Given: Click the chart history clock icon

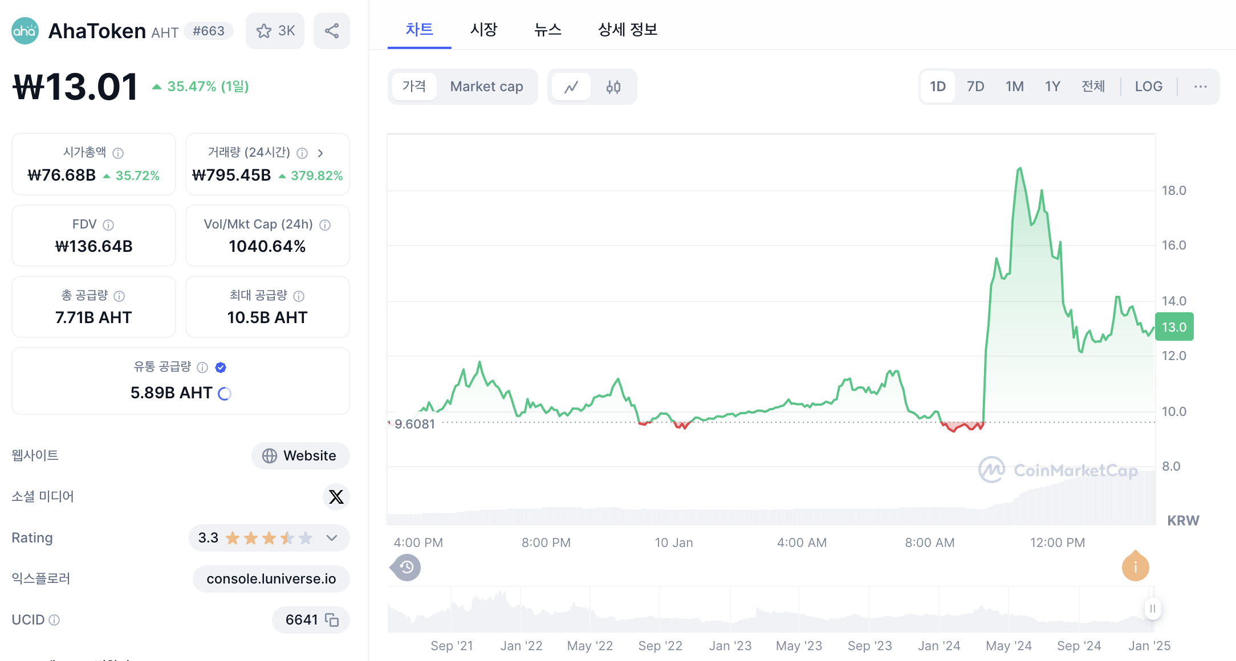Looking at the screenshot, I should [x=406, y=567].
